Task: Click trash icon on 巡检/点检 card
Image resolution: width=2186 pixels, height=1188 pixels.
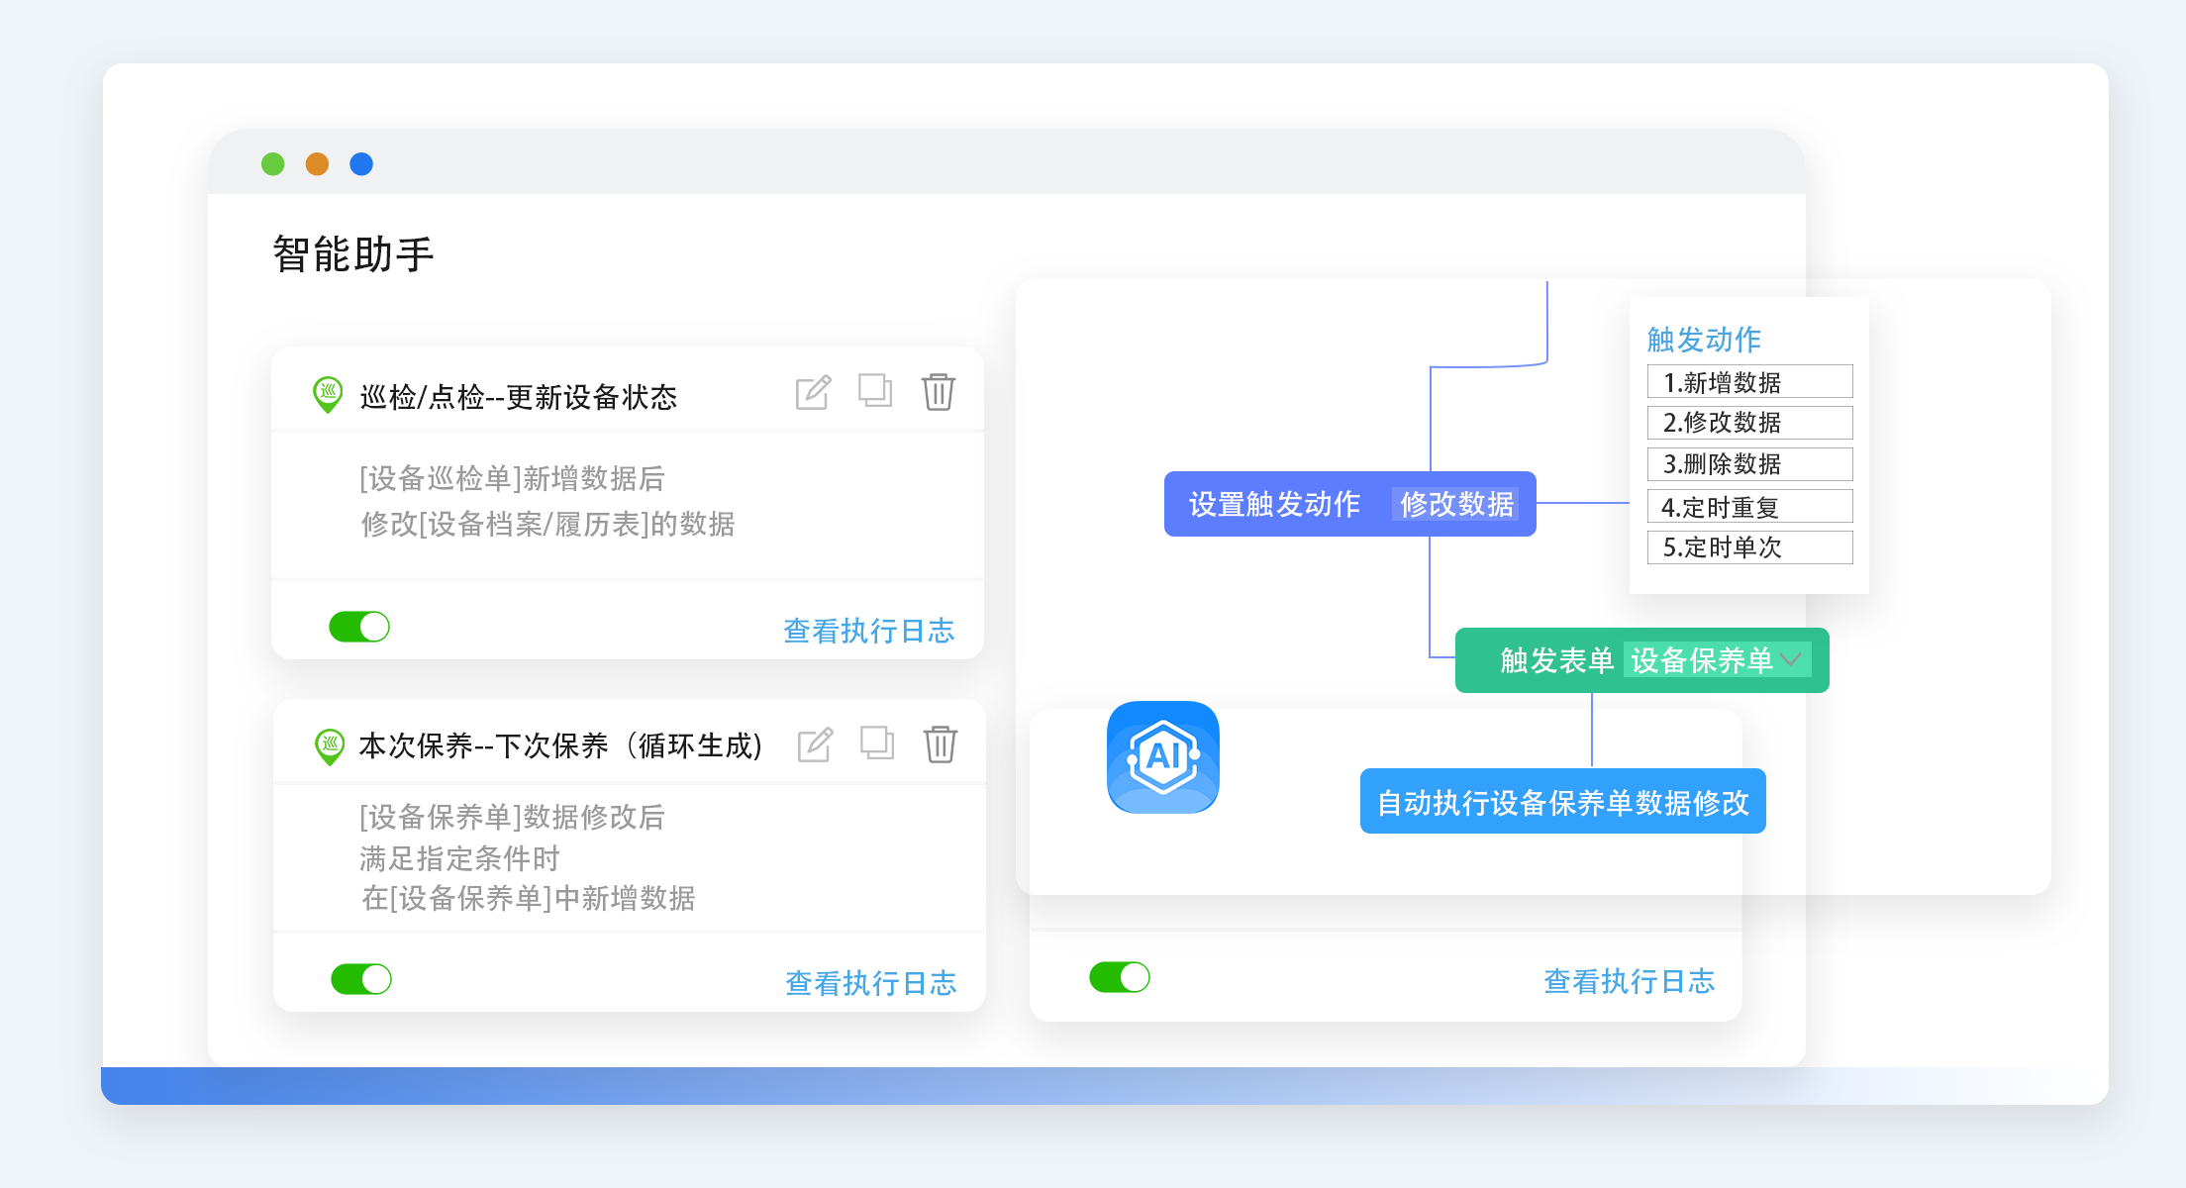Action: point(939,392)
